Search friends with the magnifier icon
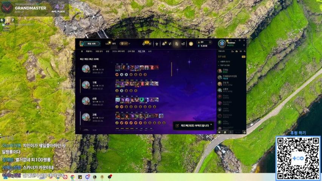This screenshot has height=181, width=322. pos(244,51)
